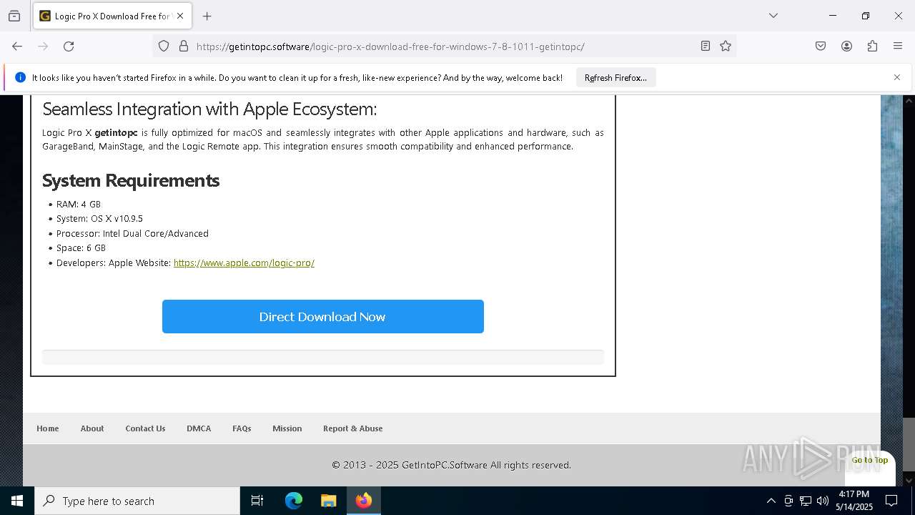Viewport: 915px width, 515px height.
Task: Open tracking protection shield icon
Action: pos(164,46)
